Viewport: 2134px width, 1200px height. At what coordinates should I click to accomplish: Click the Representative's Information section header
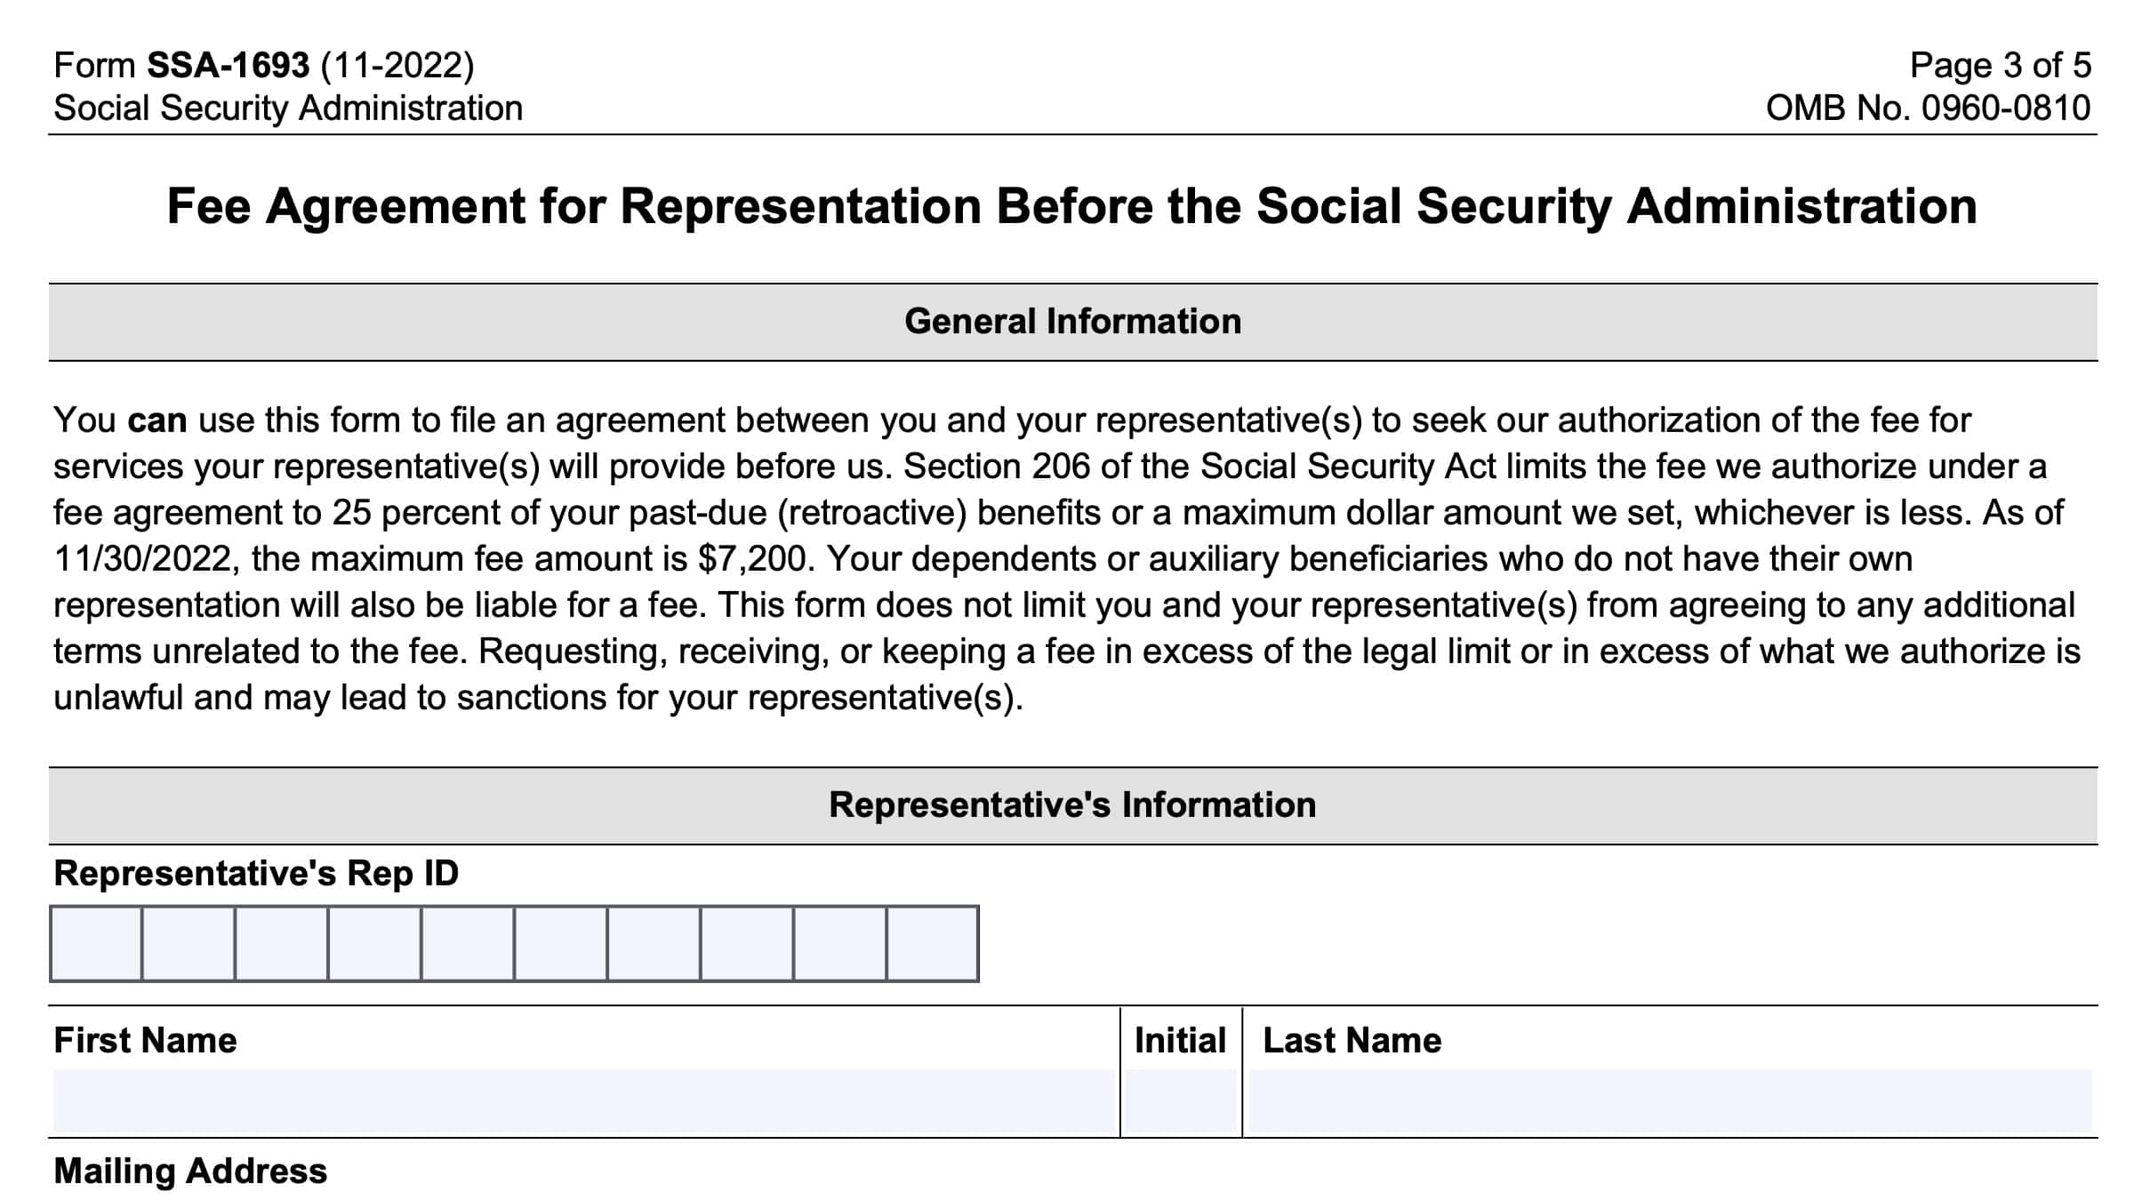1072,805
